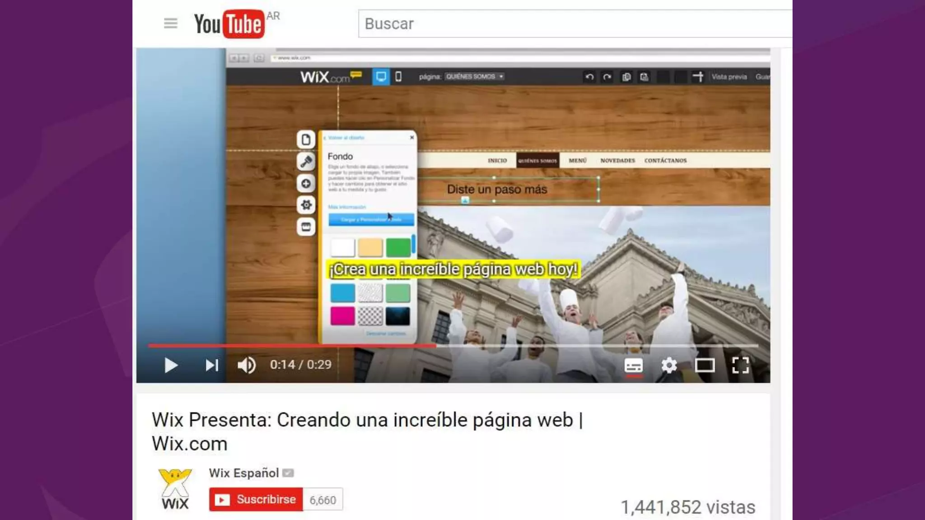Open the YouTube hamburger menu
The height and width of the screenshot is (520, 925).
tap(170, 23)
